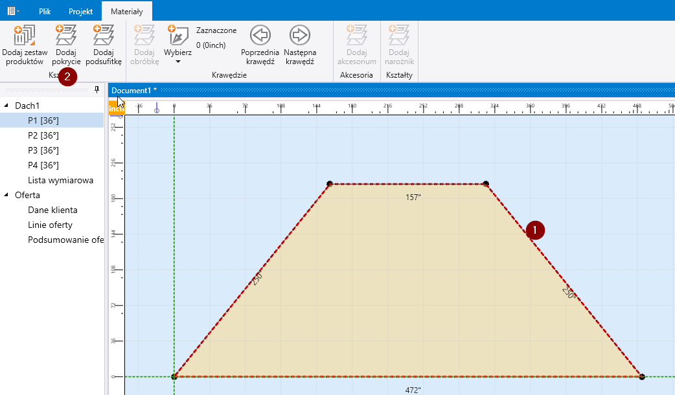Image resolution: width=675 pixels, height=395 pixels.
Task: Select P2 [36°] roof plane
Action: click(43, 135)
